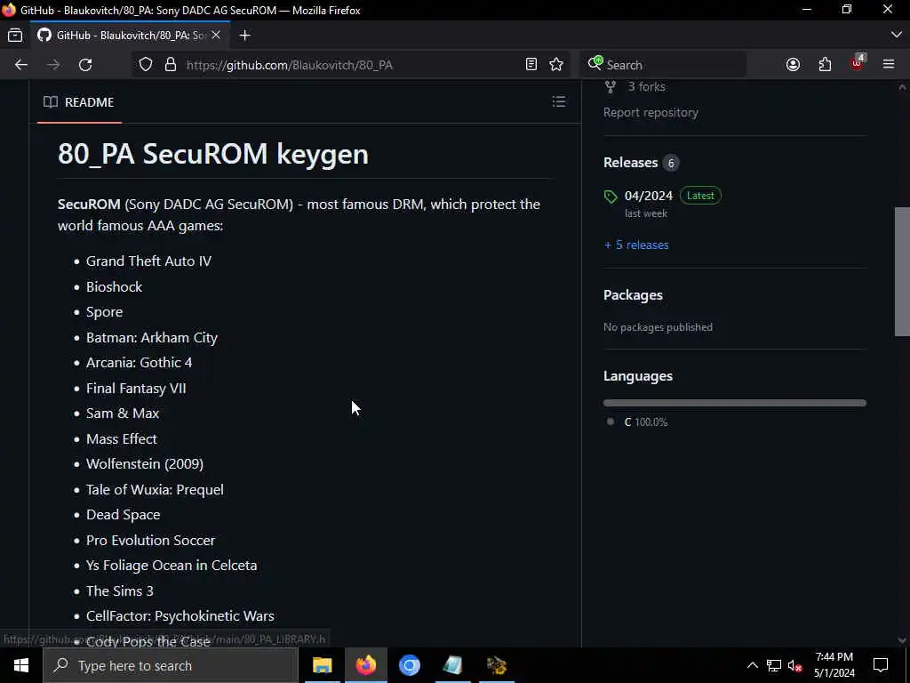Open File Explorer from the taskbar
The width and height of the screenshot is (910, 683).
322,665
